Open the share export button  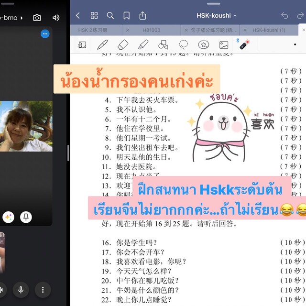click(142, 16)
